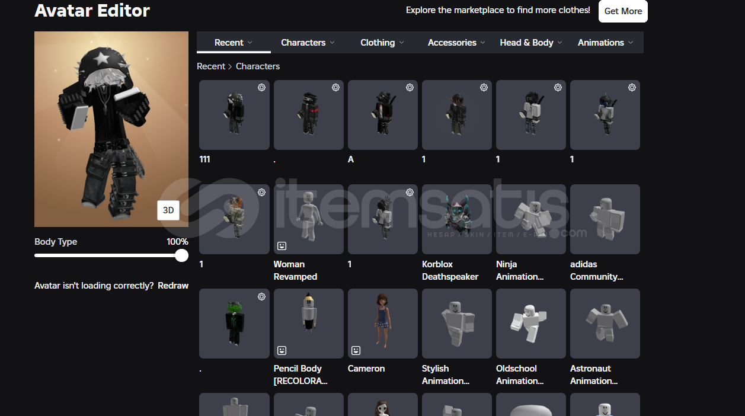Select the Korblox Deathspeaker thumbnail
Screen dimensions: 745x416
click(457, 219)
